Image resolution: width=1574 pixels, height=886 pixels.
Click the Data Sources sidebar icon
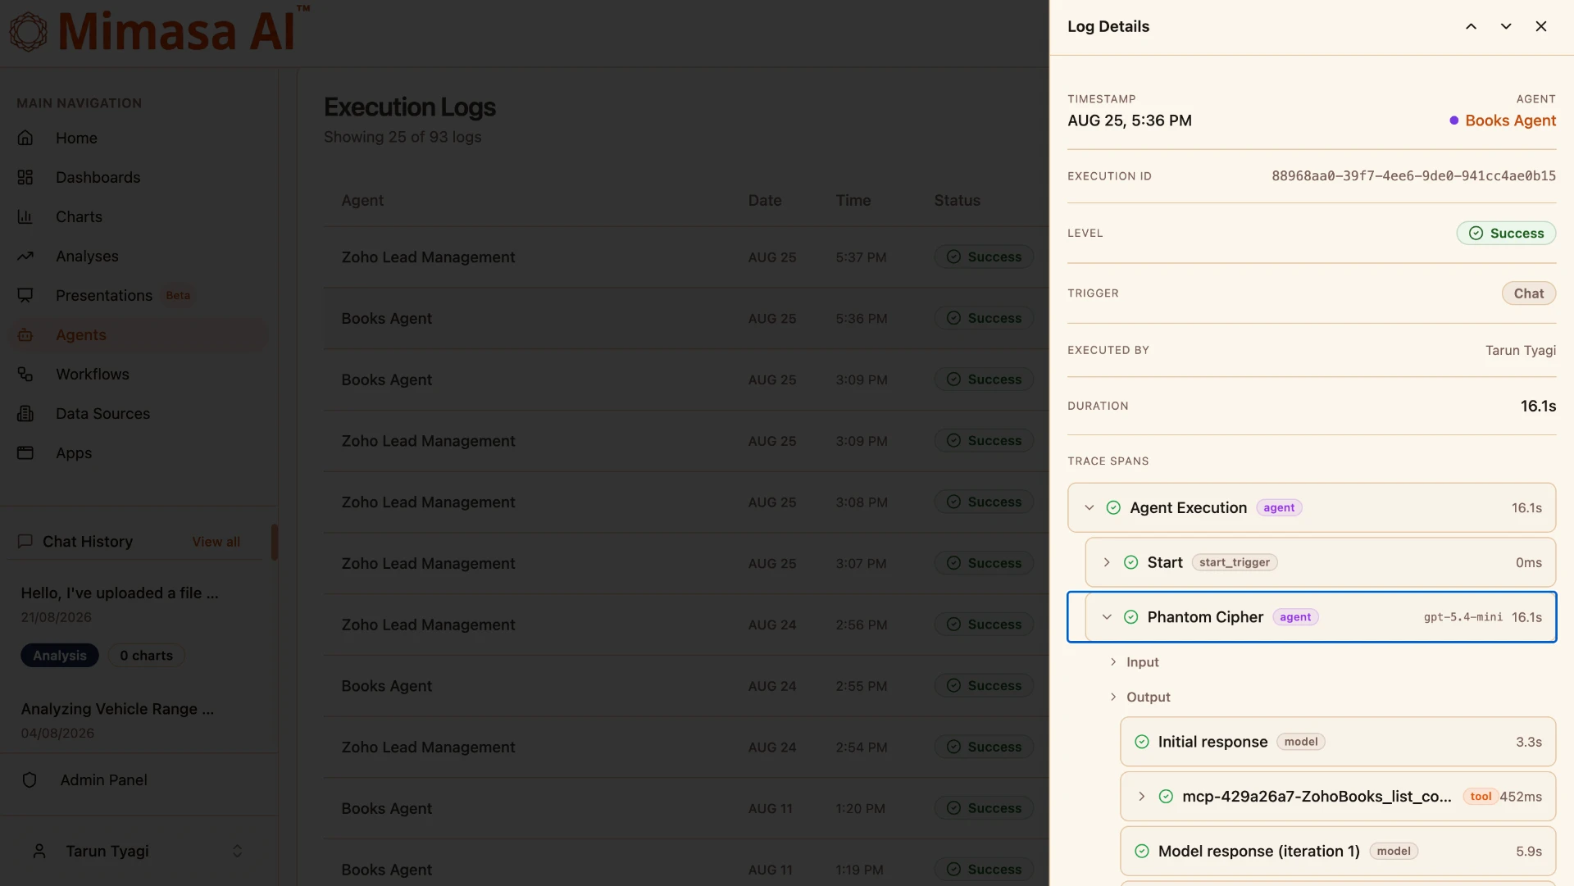(25, 413)
